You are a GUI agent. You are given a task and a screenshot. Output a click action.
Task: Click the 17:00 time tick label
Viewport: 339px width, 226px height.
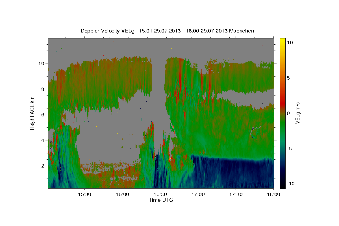pos(198,194)
